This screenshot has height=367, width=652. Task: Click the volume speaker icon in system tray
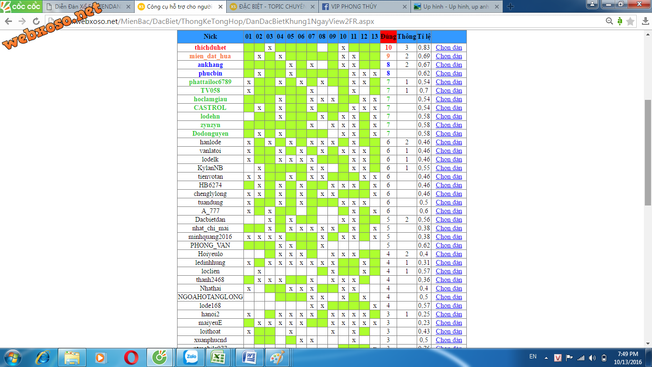[592, 358]
